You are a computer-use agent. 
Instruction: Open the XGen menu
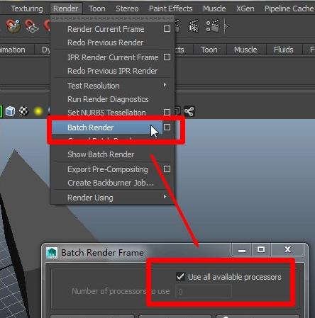tap(245, 8)
